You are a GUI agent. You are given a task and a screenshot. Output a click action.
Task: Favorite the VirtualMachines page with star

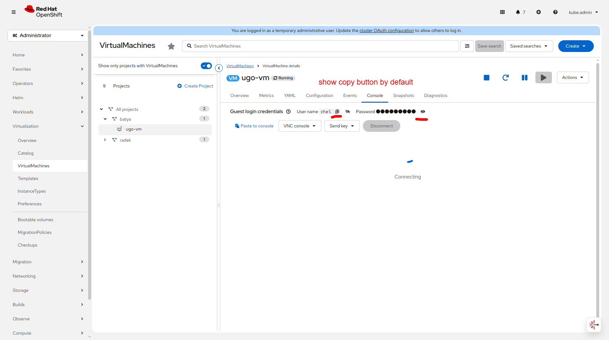171,46
